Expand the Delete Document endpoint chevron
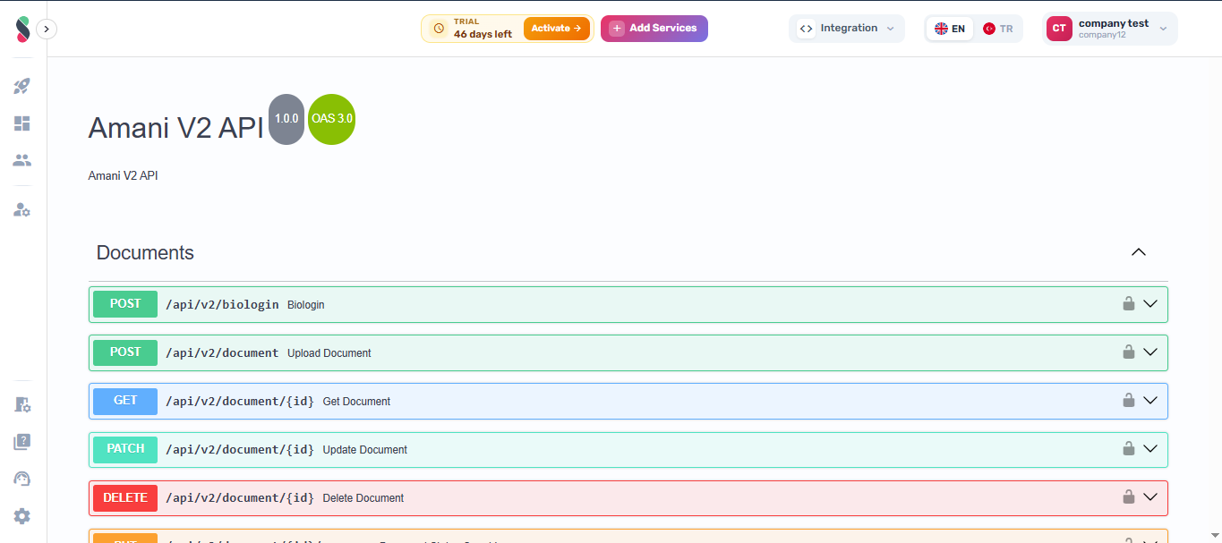Image resolution: width=1222 pixels, height=543 pixels. pos(1151,497)
